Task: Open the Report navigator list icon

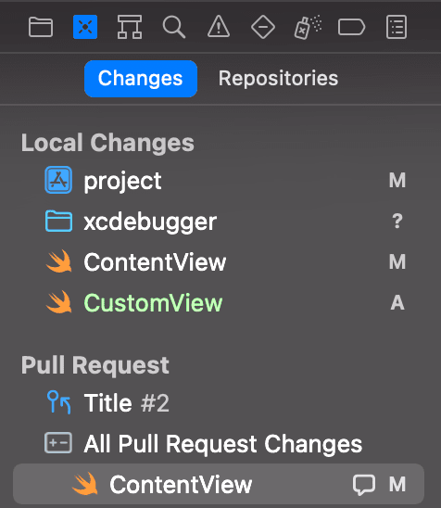Action: (x=397, y=27)
